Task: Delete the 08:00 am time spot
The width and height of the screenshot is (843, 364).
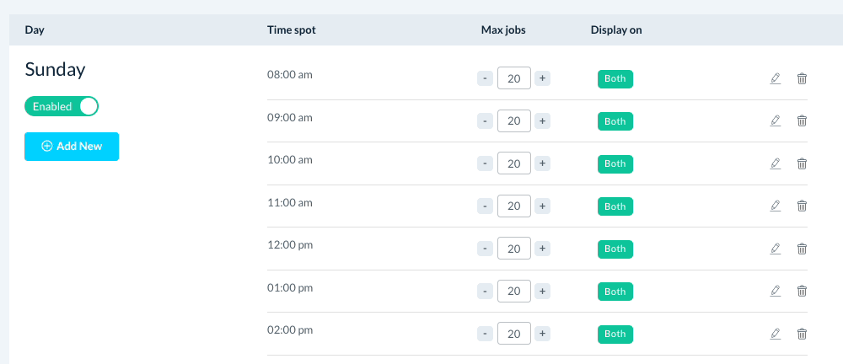Action: 802,78
